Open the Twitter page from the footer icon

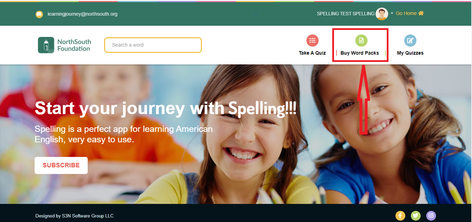point(416,215)
